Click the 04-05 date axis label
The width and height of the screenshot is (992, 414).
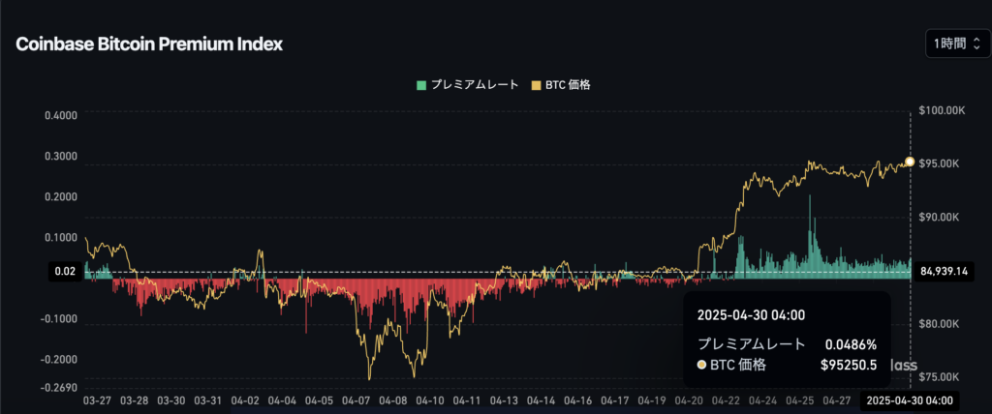point(319,400)
